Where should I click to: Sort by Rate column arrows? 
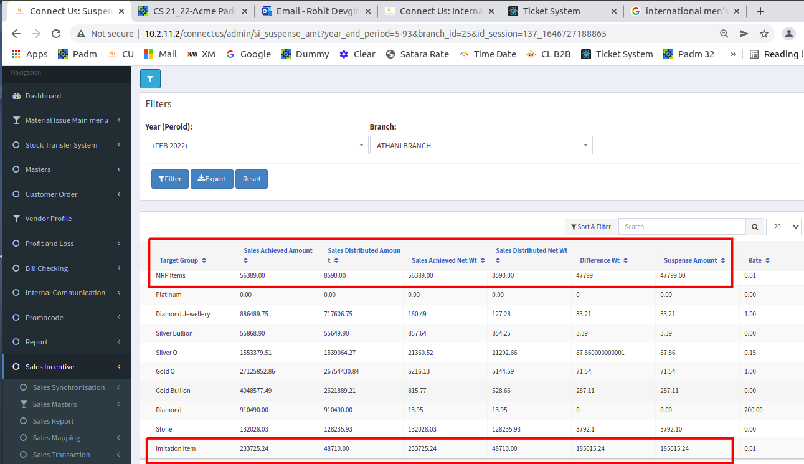click(x=767, y=260)
